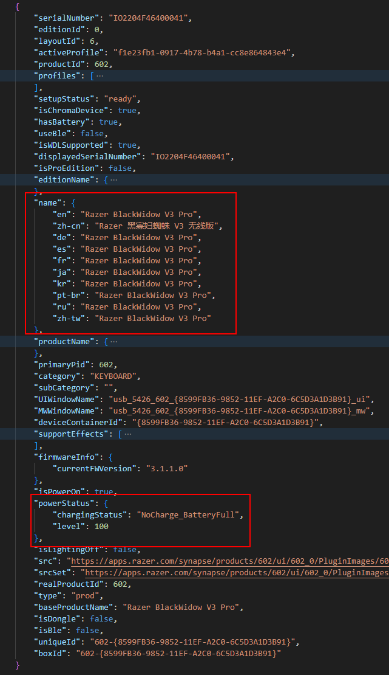
Task: Click the "boxId" value string
Action: coord(178,654)
